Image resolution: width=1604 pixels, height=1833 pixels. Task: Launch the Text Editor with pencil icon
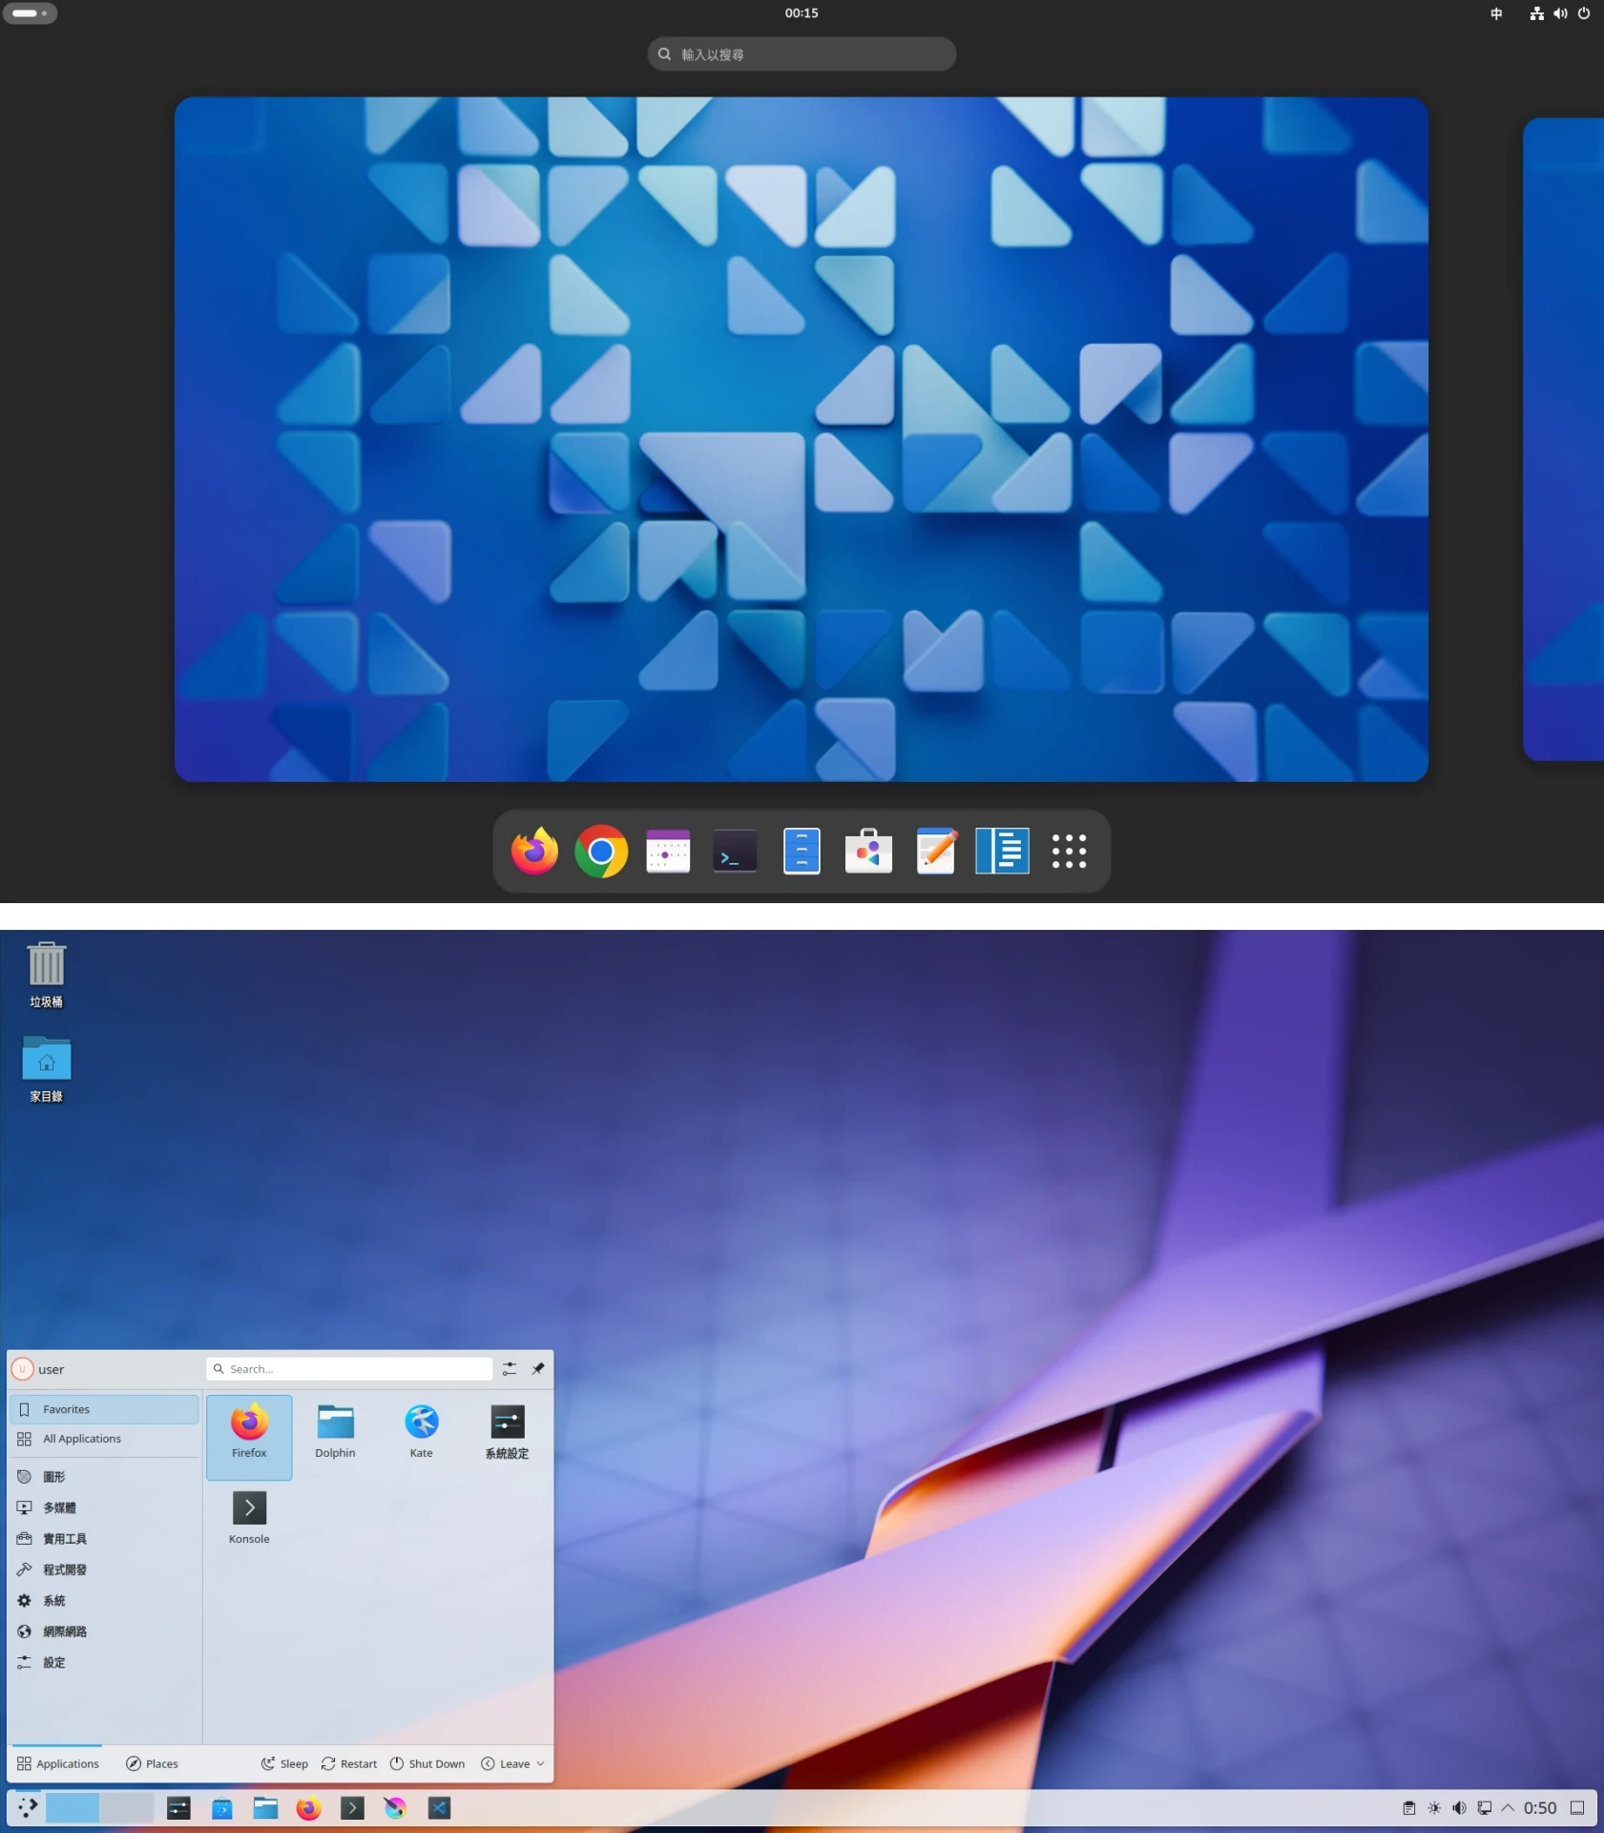pos(935,851)
